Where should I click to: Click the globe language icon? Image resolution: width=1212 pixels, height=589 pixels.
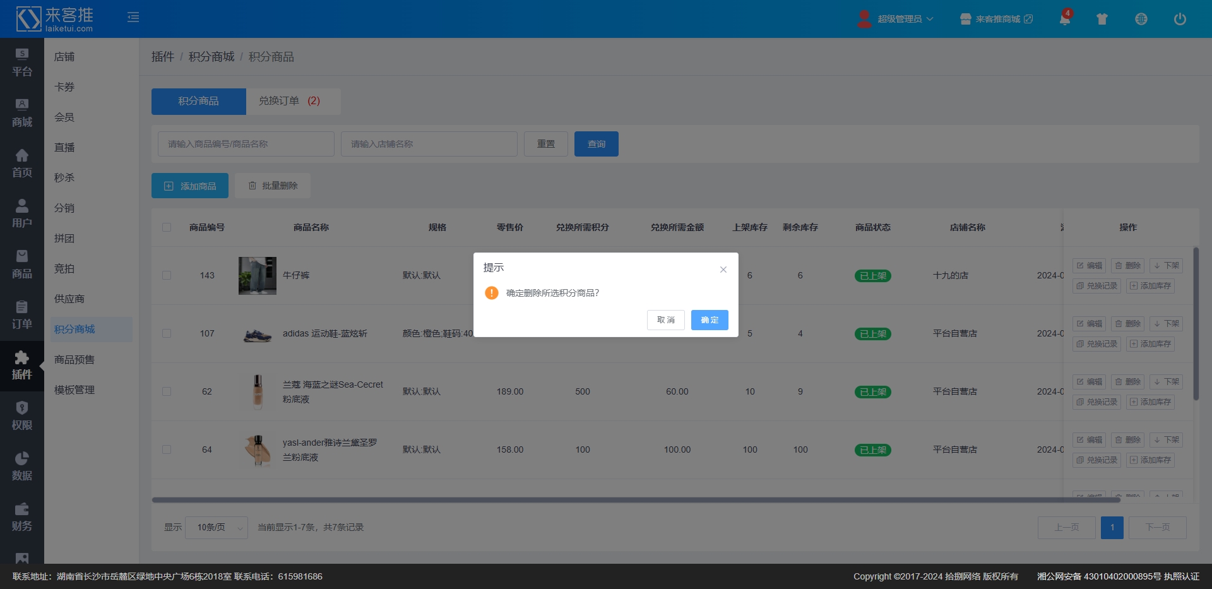[x=1141, y=19]
